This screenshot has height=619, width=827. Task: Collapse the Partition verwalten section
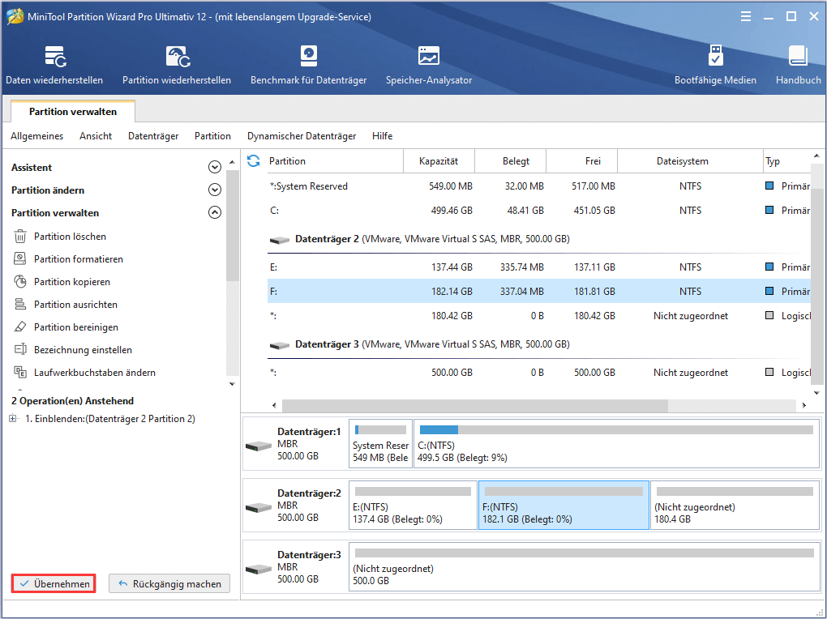click(215, 212)
